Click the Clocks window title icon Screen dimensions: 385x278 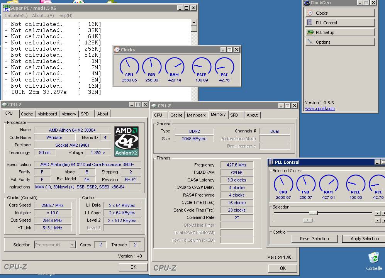[x=117, y=49]
